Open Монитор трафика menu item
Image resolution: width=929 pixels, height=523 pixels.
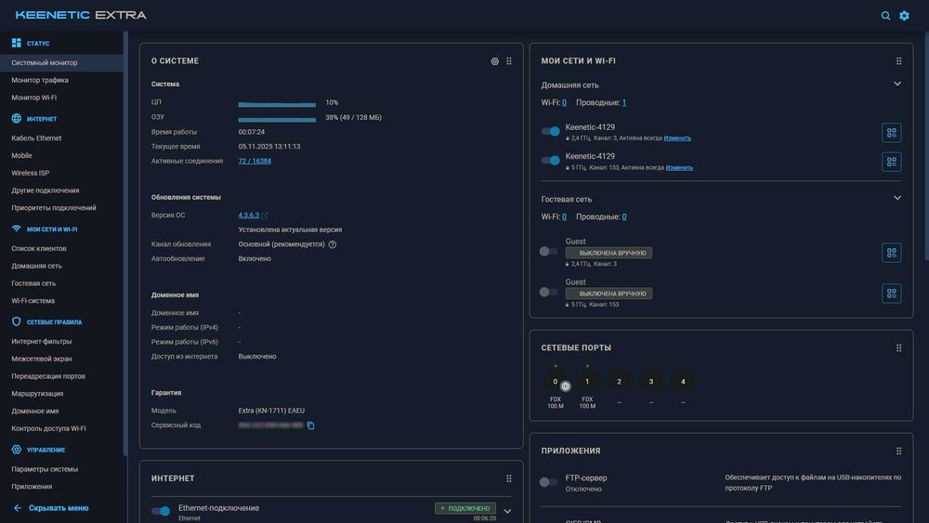point(61,80)
